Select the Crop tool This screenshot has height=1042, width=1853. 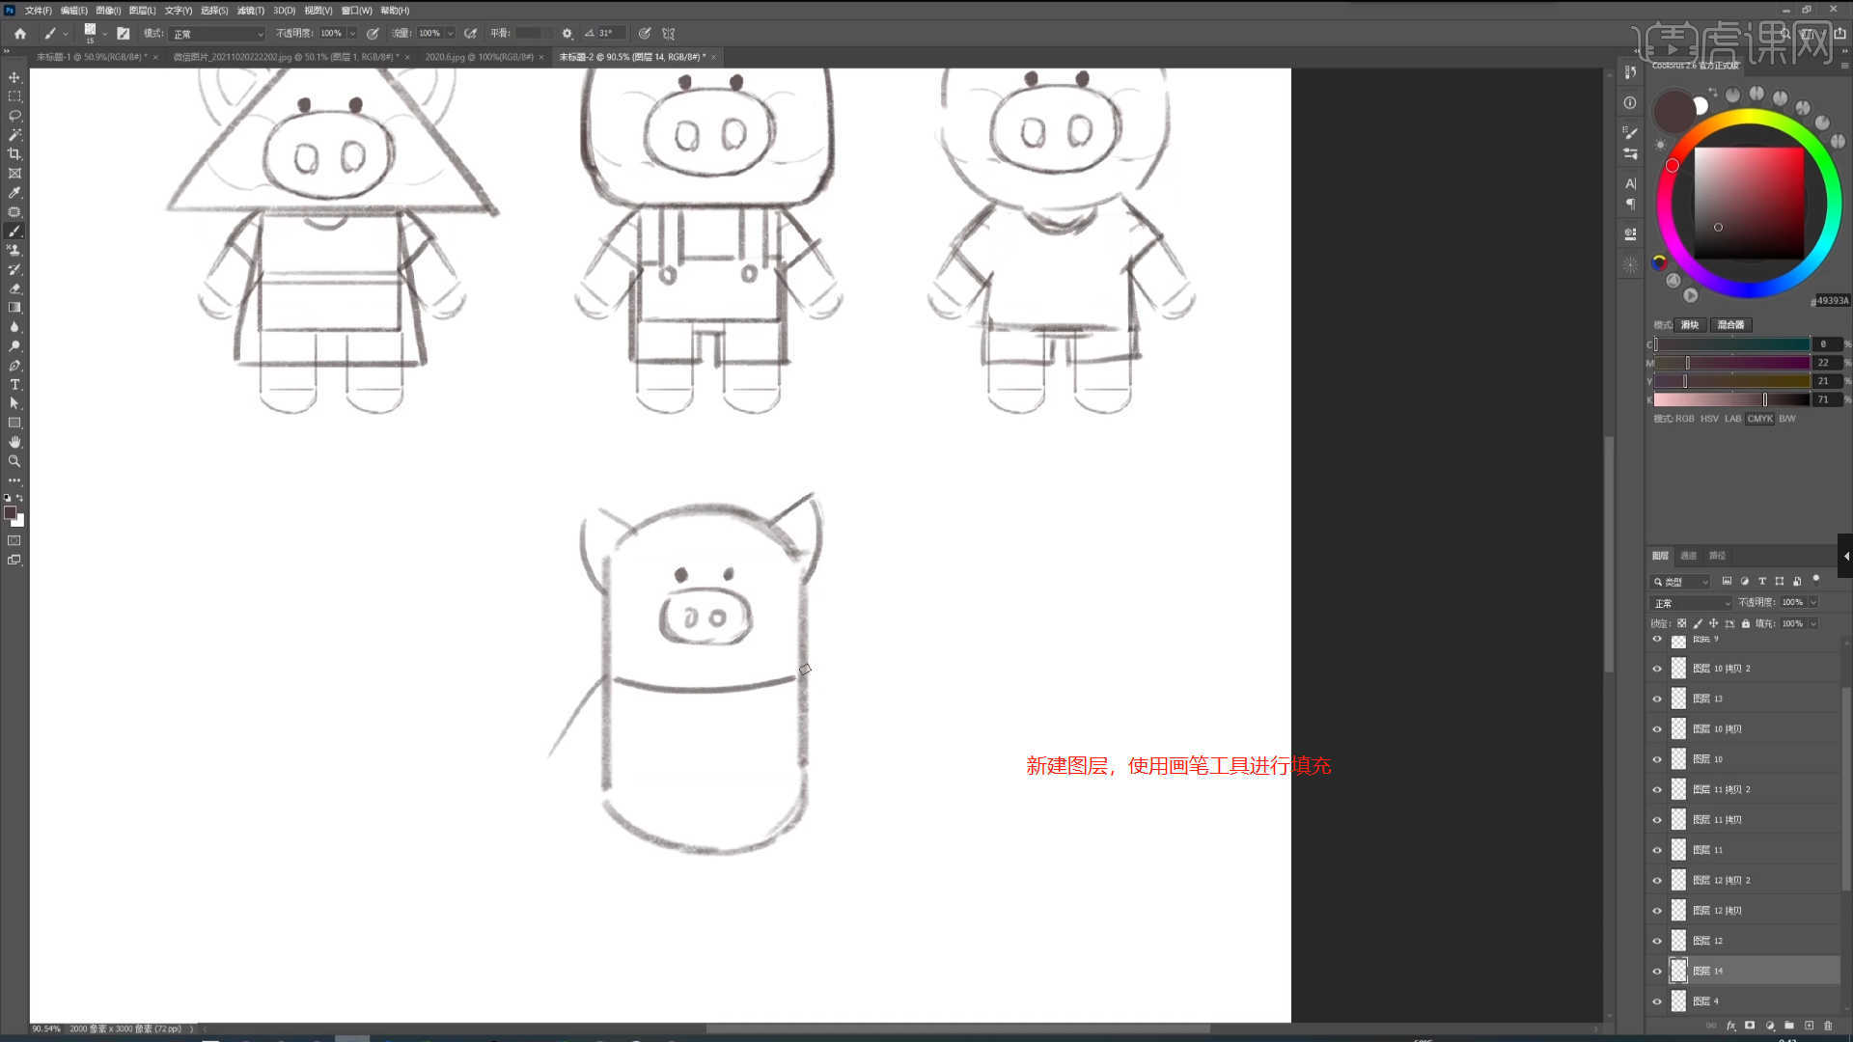click(x=14, y=154)
